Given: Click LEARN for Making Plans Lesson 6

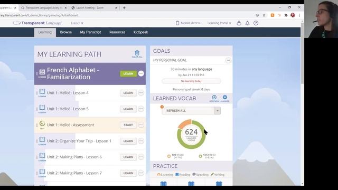Looking at the screenshot, I should point(128,157).
